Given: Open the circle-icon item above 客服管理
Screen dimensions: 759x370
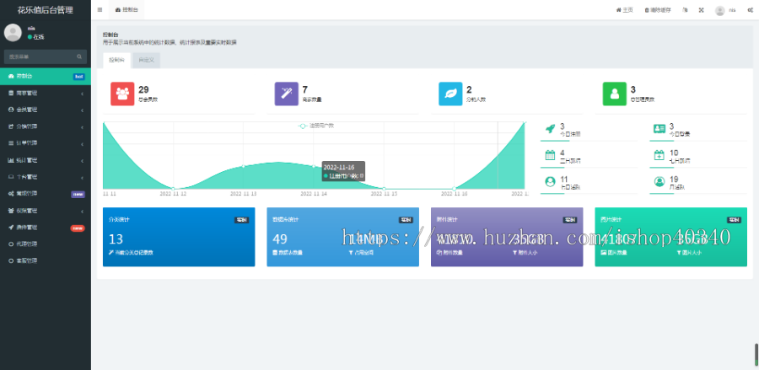Looking at the screenshot, I should (x=46, y=244).
